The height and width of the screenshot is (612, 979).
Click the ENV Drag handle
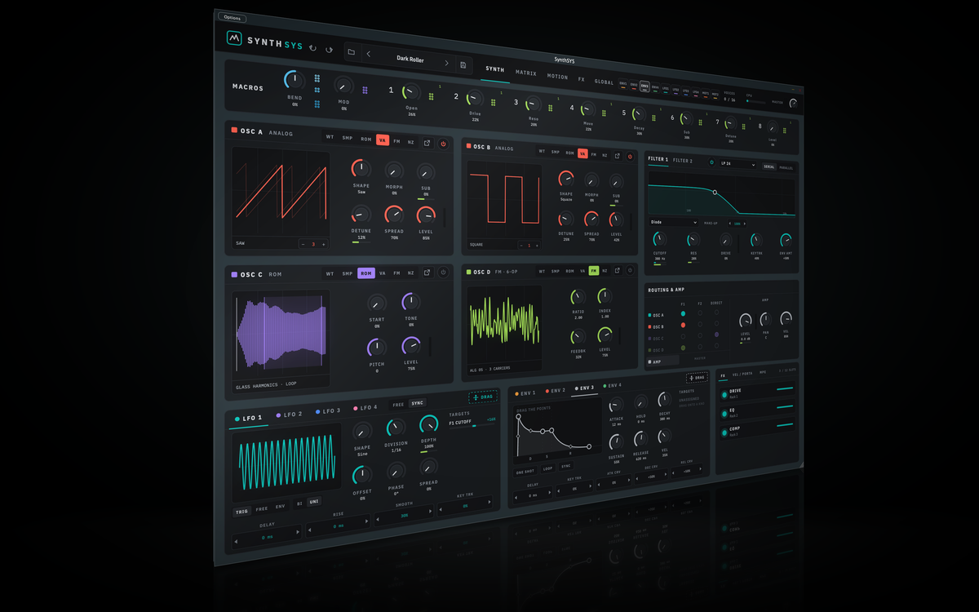coord(697,377)
